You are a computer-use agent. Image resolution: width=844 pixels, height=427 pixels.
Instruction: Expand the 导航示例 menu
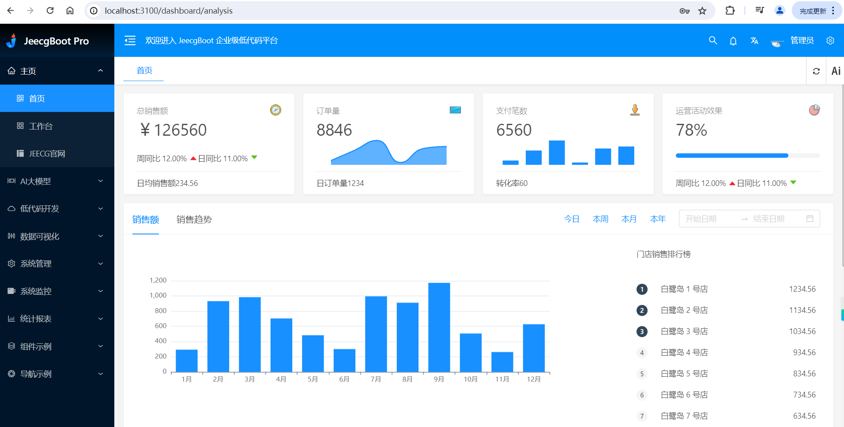[57, 374]
